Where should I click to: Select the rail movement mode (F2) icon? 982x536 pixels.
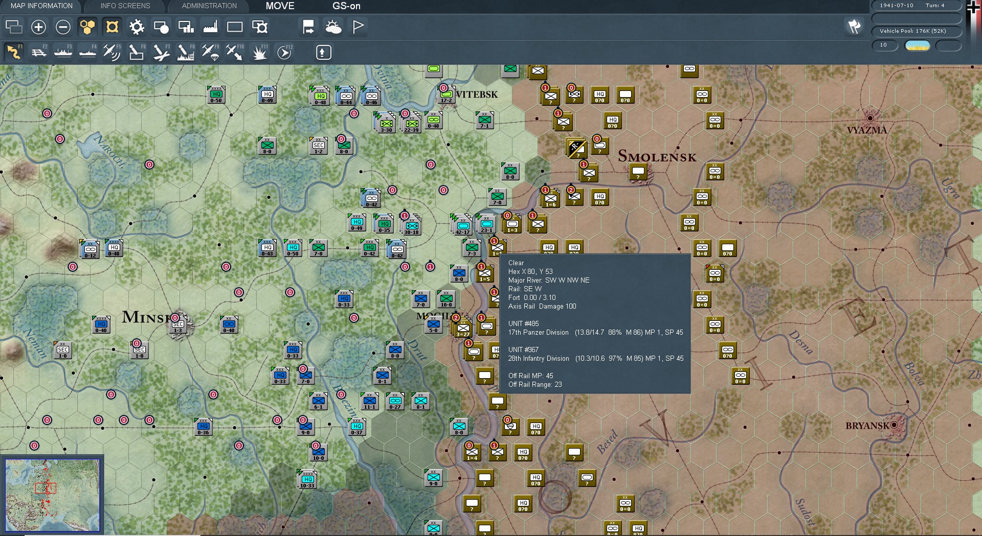[38, 53]
